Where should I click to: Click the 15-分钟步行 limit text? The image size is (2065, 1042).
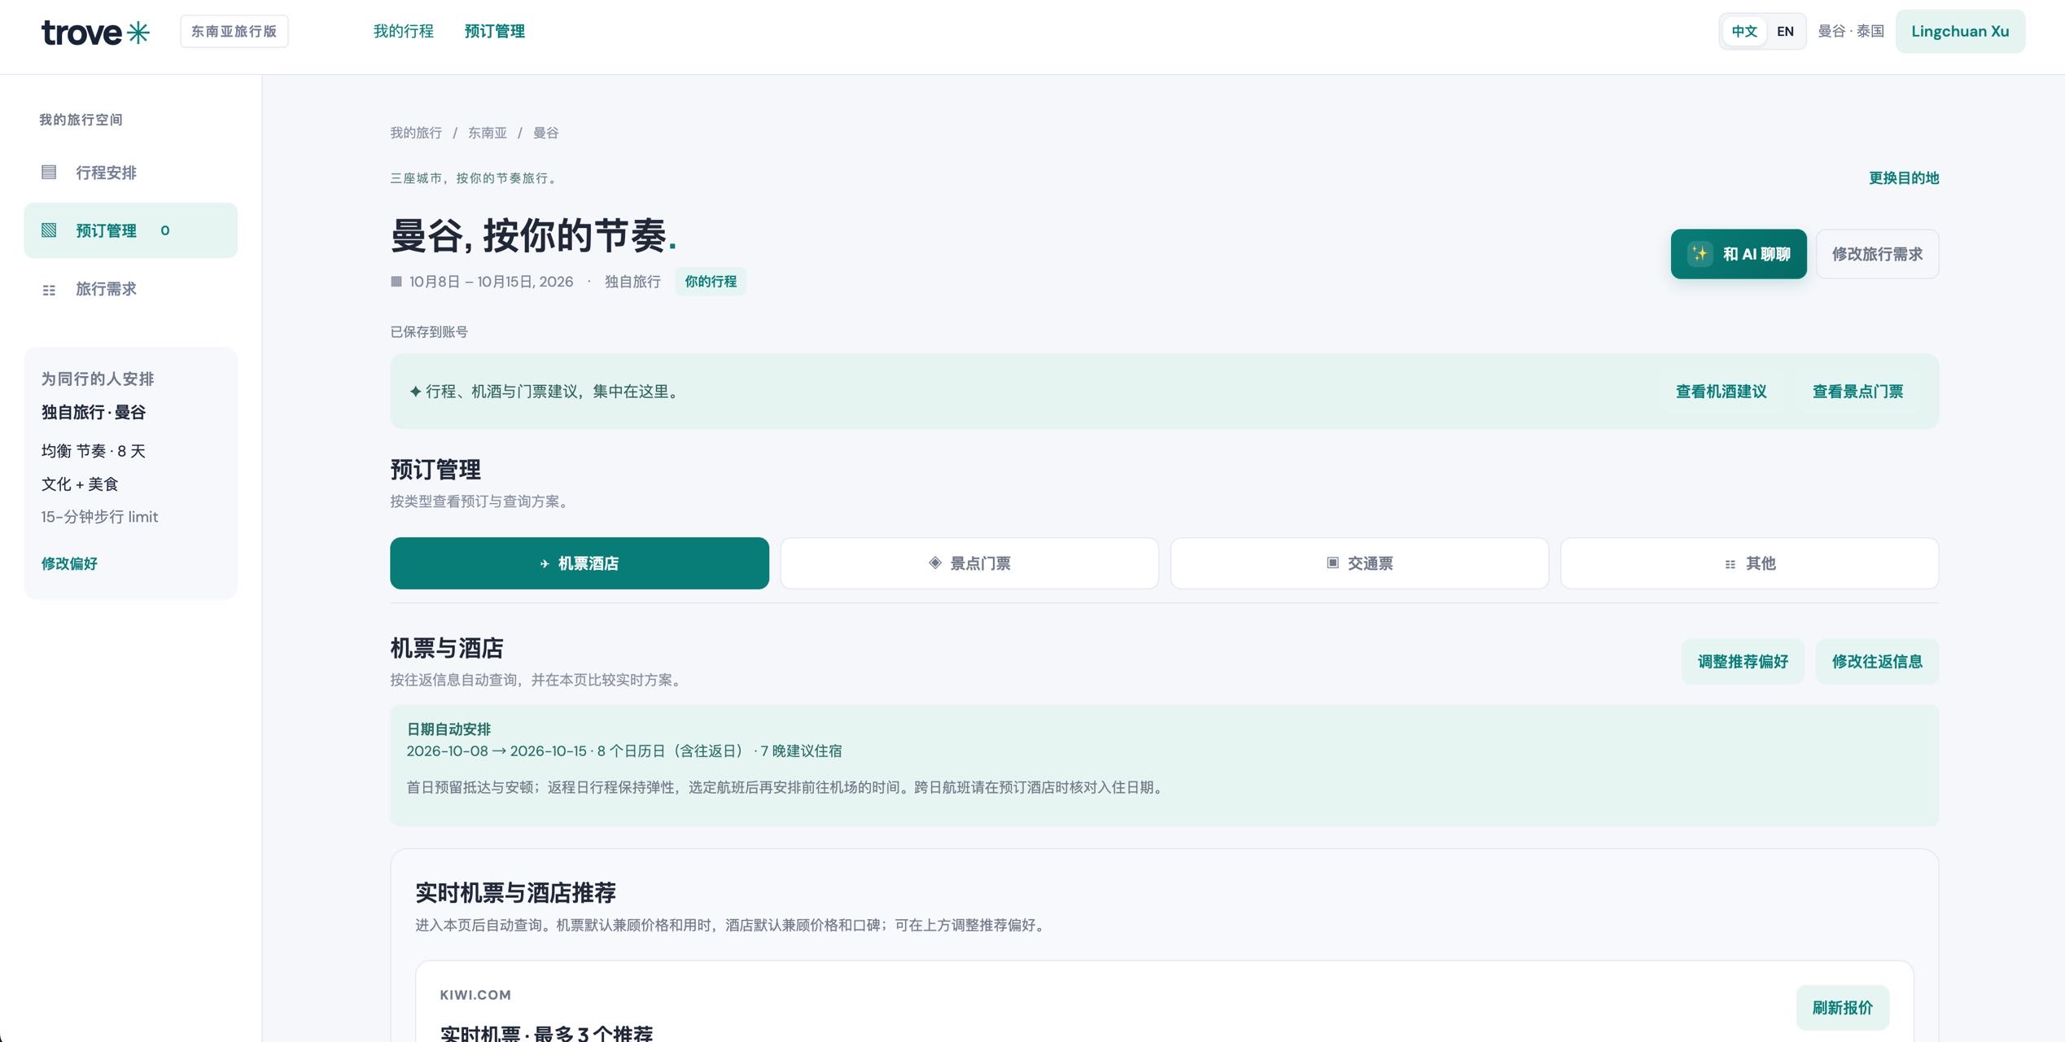tap(99, 517)
